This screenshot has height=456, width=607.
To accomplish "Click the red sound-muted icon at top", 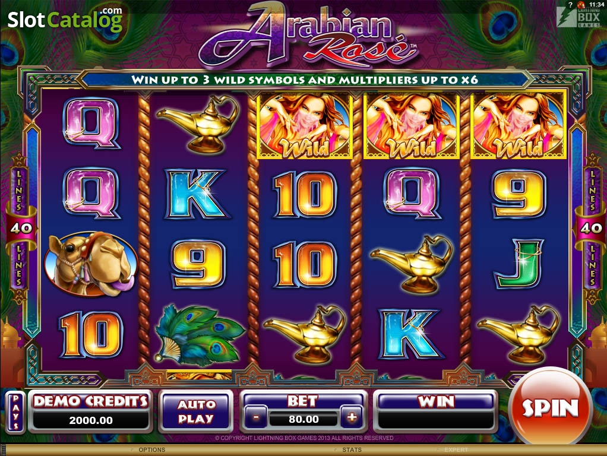I will pos(581,5).
